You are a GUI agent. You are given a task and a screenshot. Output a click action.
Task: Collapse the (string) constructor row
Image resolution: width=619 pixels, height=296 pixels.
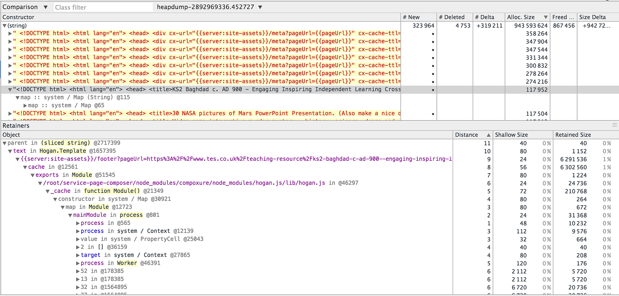pyautogui.click(x=5, y=26)
